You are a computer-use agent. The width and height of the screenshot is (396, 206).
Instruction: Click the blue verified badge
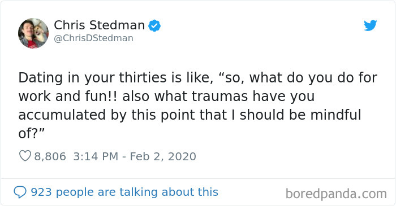point(154,25)
